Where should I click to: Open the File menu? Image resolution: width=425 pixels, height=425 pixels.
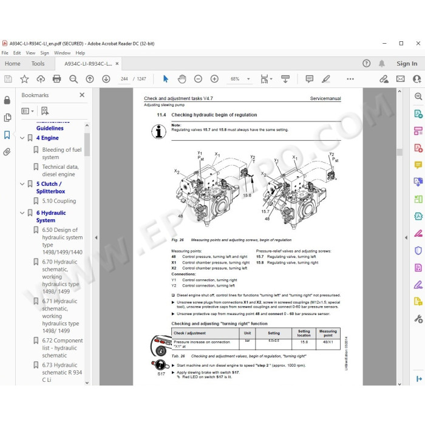click(x=5, y=53)
